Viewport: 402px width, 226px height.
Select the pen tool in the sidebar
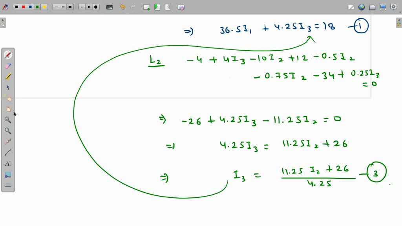tap(8, 54)
